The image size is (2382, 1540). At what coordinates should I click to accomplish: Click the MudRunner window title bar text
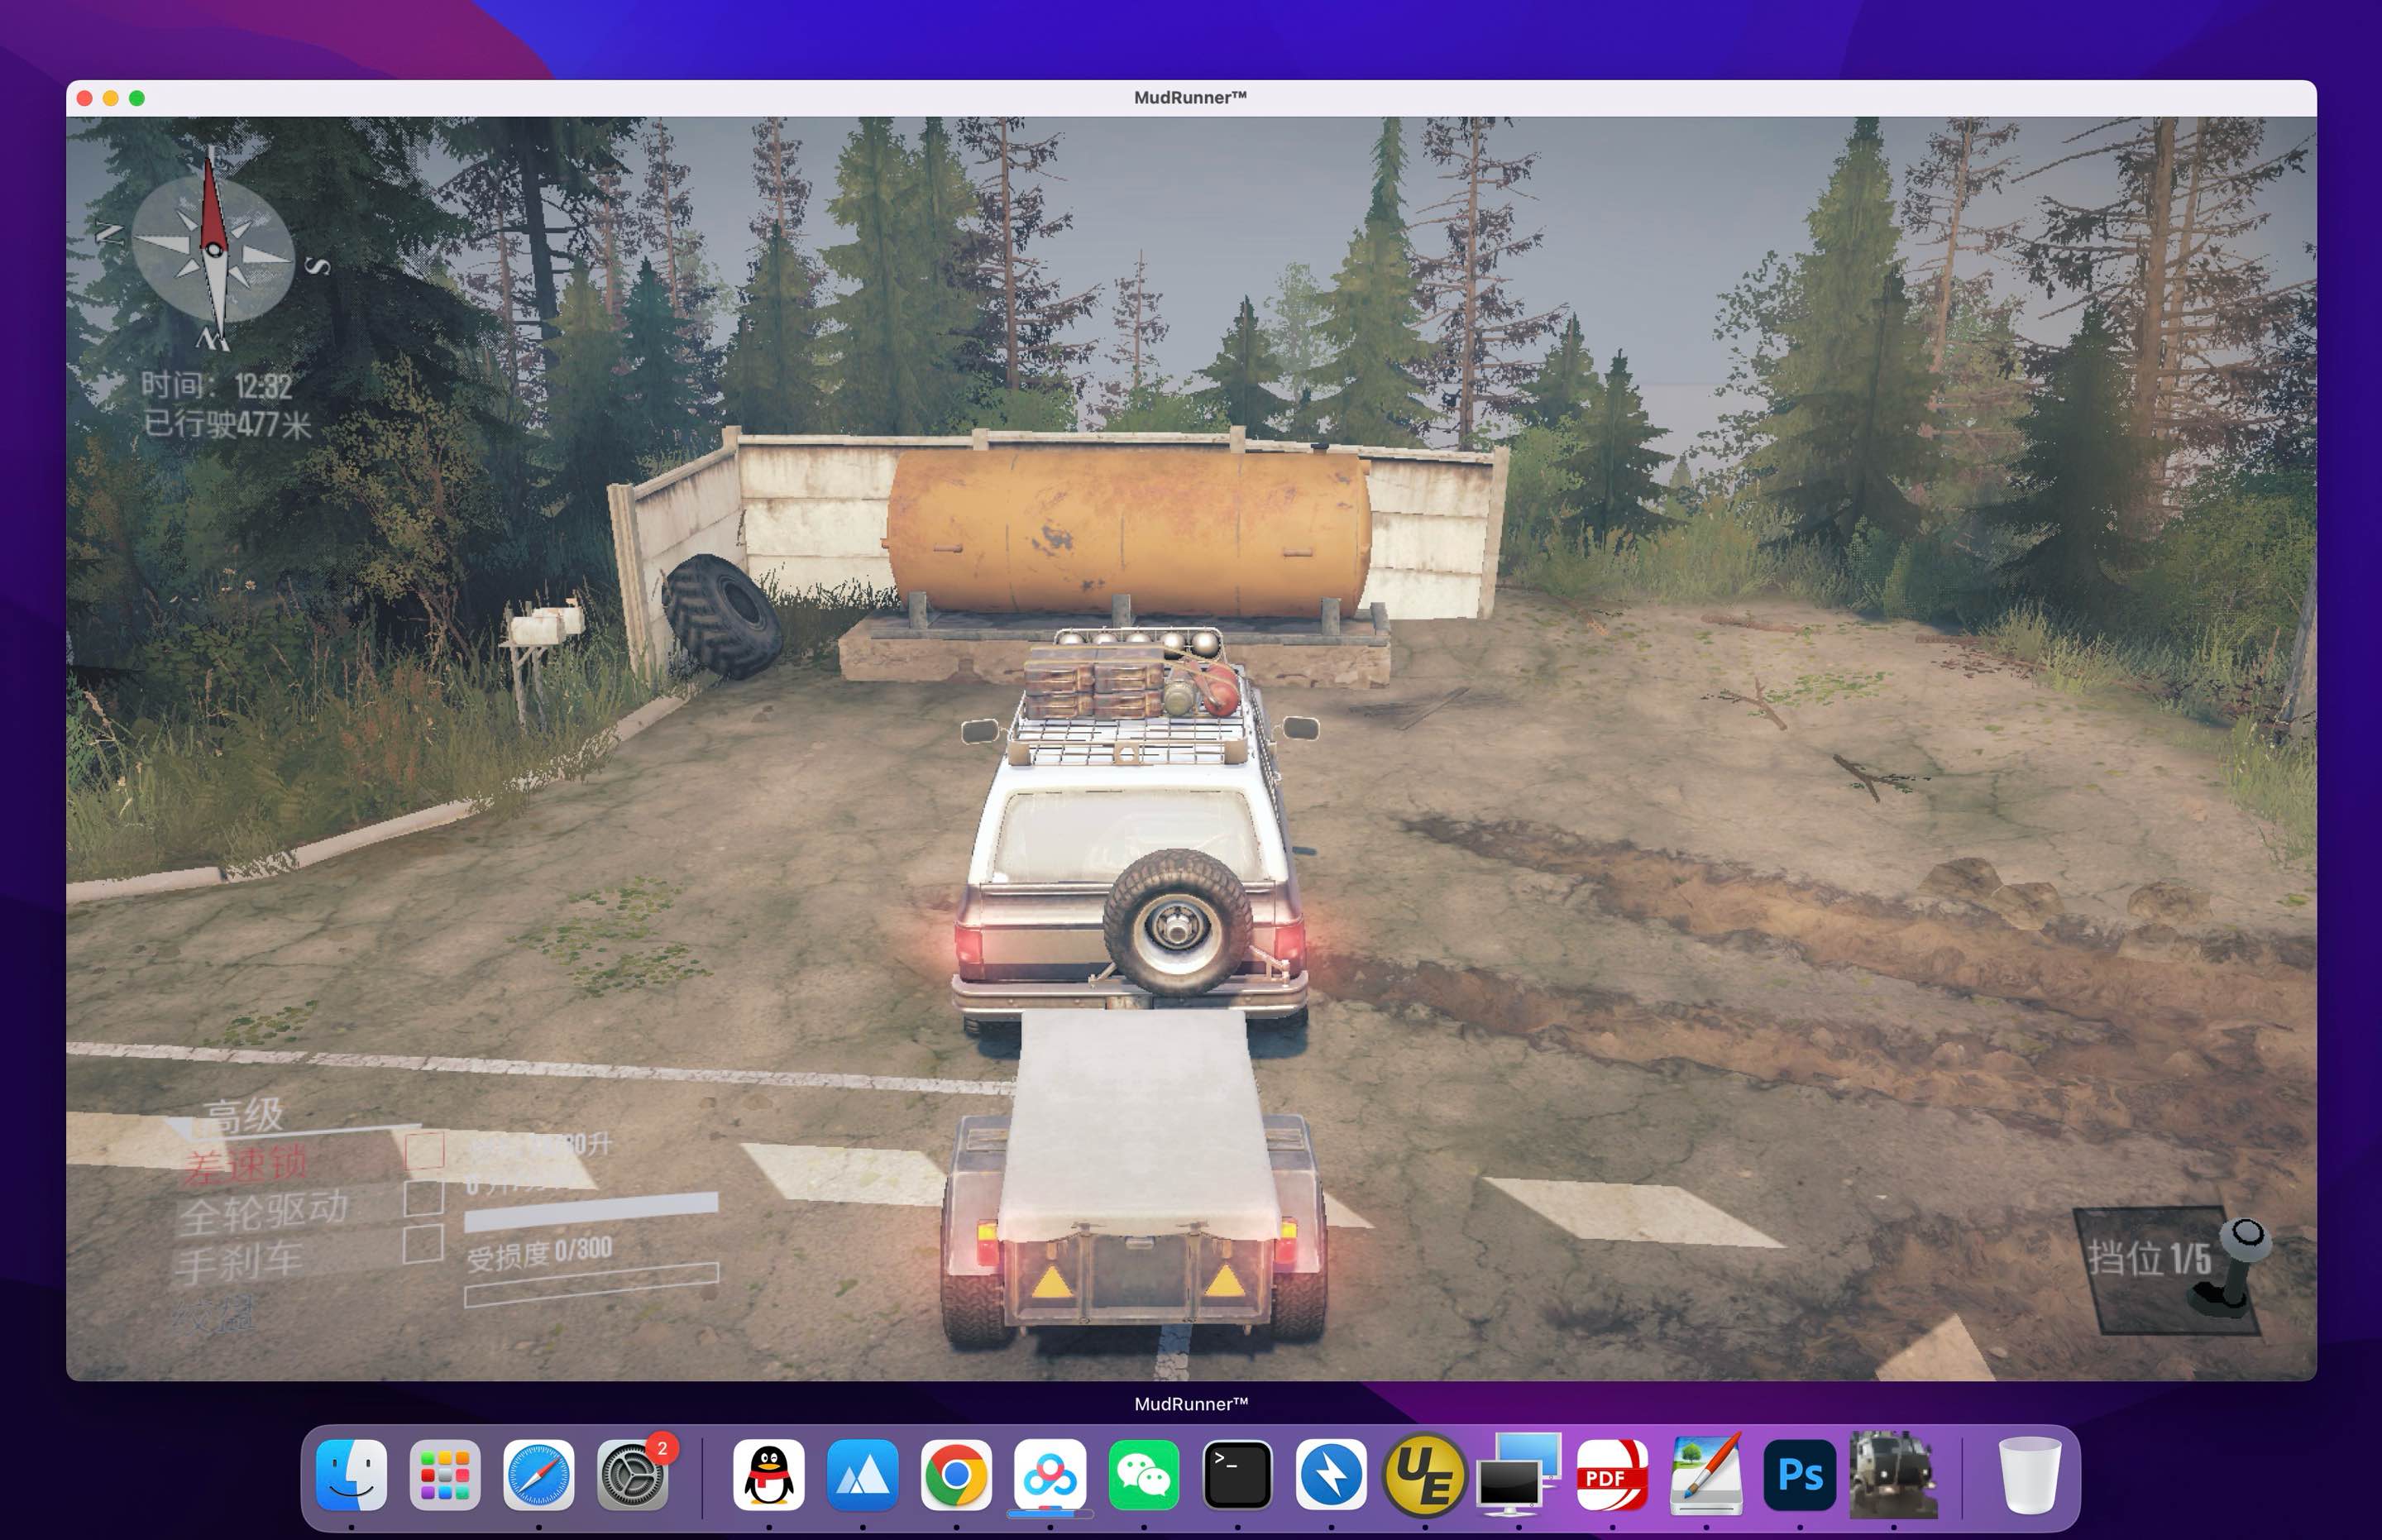point(1190,97)
